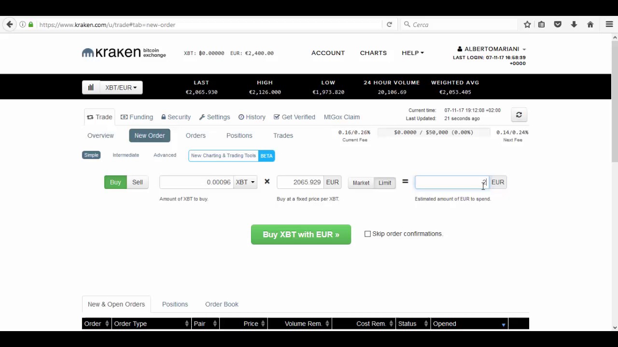The height and width of the screenshot is (347, 618).
Task: Switch to Orders sub-tab
Action: click(196, 135)
